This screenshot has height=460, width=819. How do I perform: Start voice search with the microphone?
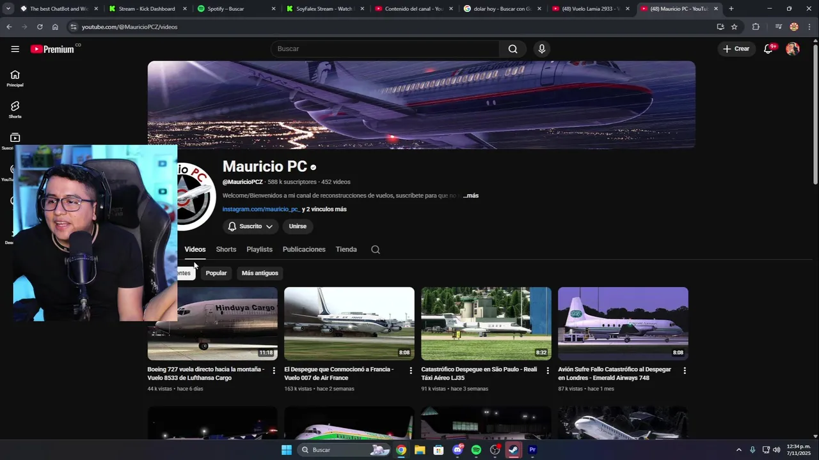point(542,49)
